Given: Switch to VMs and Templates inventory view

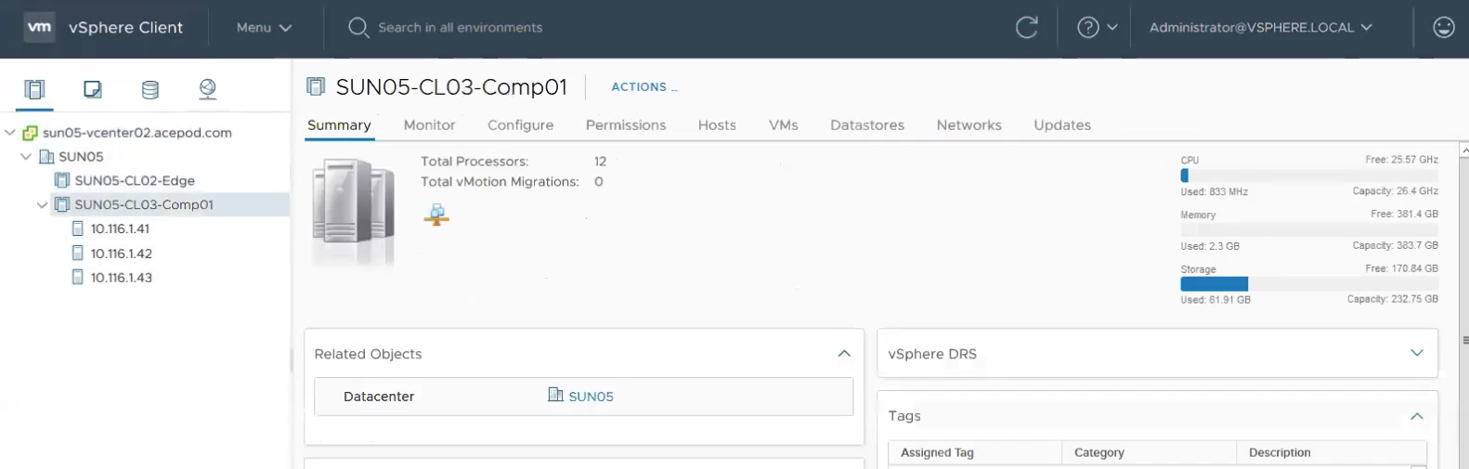Looking at the screenshot, I should coord(92,89).
